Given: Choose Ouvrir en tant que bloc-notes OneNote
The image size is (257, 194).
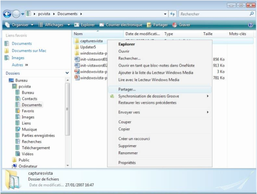Looking at the screenshot, I should [160, 66].
